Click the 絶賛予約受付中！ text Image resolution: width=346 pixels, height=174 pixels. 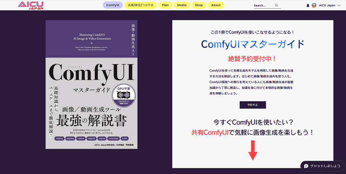click(x=253, y=59)
